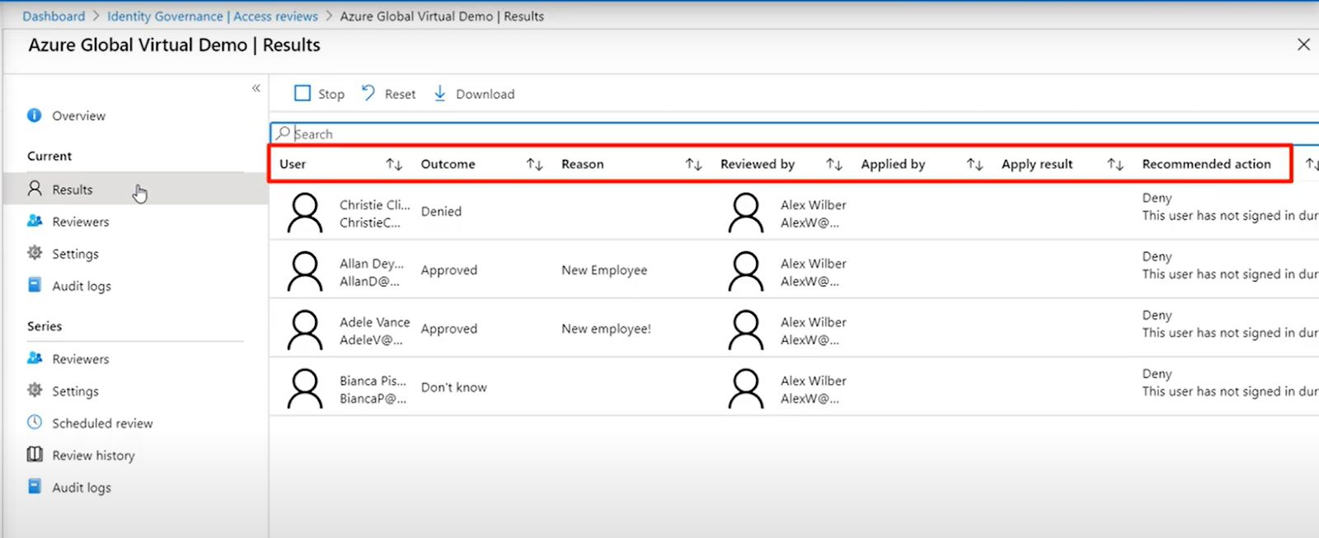
Task: Click Allan Dey's user avatar icon
Action: pos(305,271)
